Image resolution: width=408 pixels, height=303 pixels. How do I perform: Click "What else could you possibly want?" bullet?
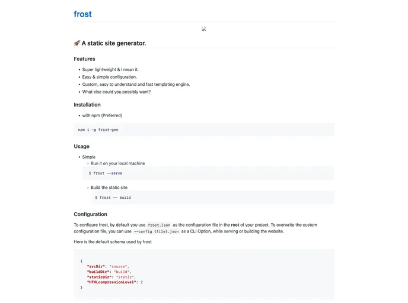pos(116,92)
